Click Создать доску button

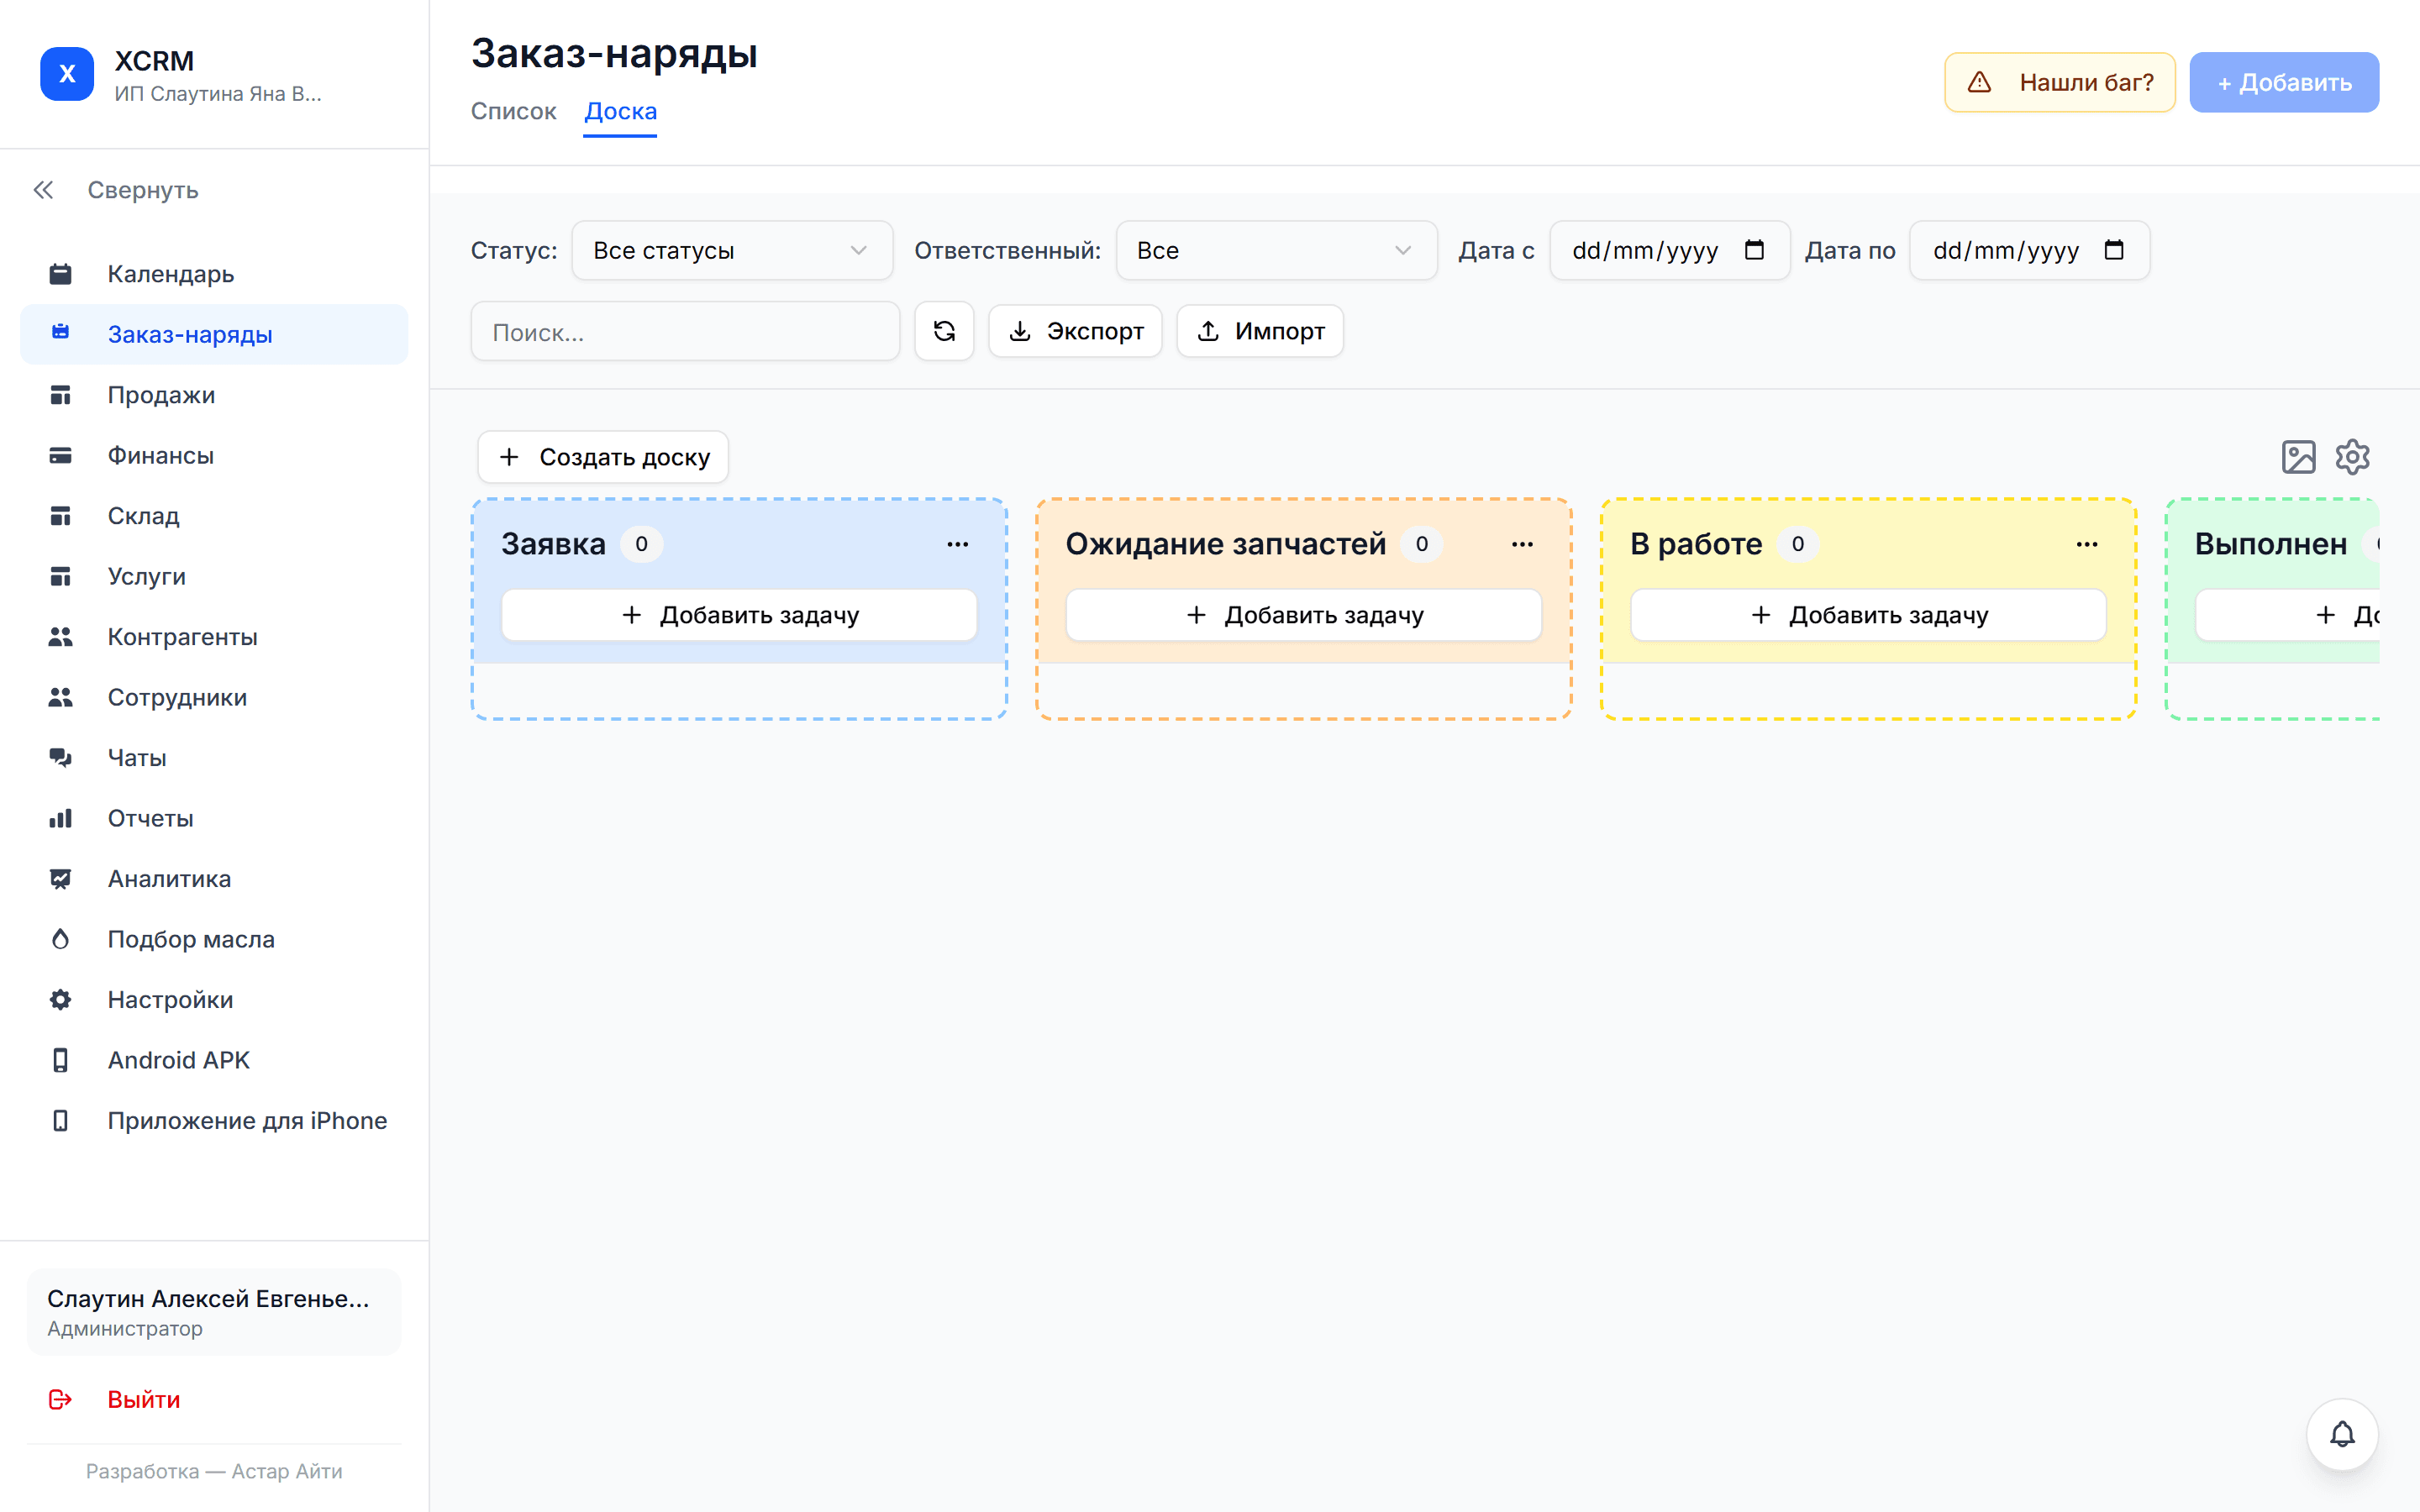pos(603,457)
